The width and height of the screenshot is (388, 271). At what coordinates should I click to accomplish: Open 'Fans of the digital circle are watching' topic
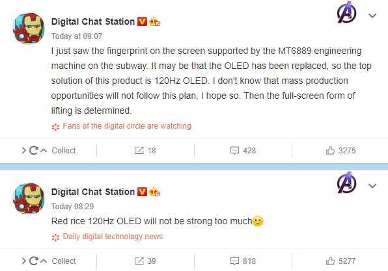(x=127, y=126)
